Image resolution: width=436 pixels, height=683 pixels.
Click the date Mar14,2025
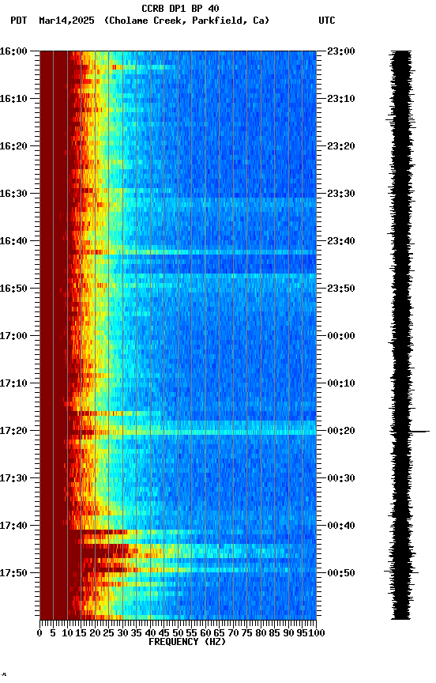point(66,21)
